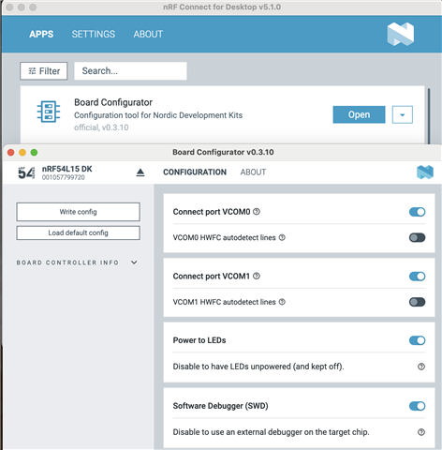
Task: Toggle the Software Debugger (SWD) switch
Action: [x=417, y=406]
